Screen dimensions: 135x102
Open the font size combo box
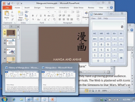(x=53, y=12)
